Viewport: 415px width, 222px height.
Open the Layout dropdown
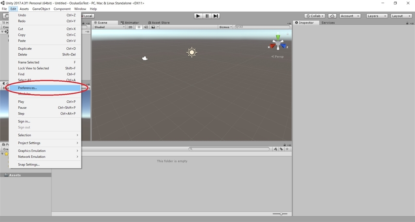401,16
